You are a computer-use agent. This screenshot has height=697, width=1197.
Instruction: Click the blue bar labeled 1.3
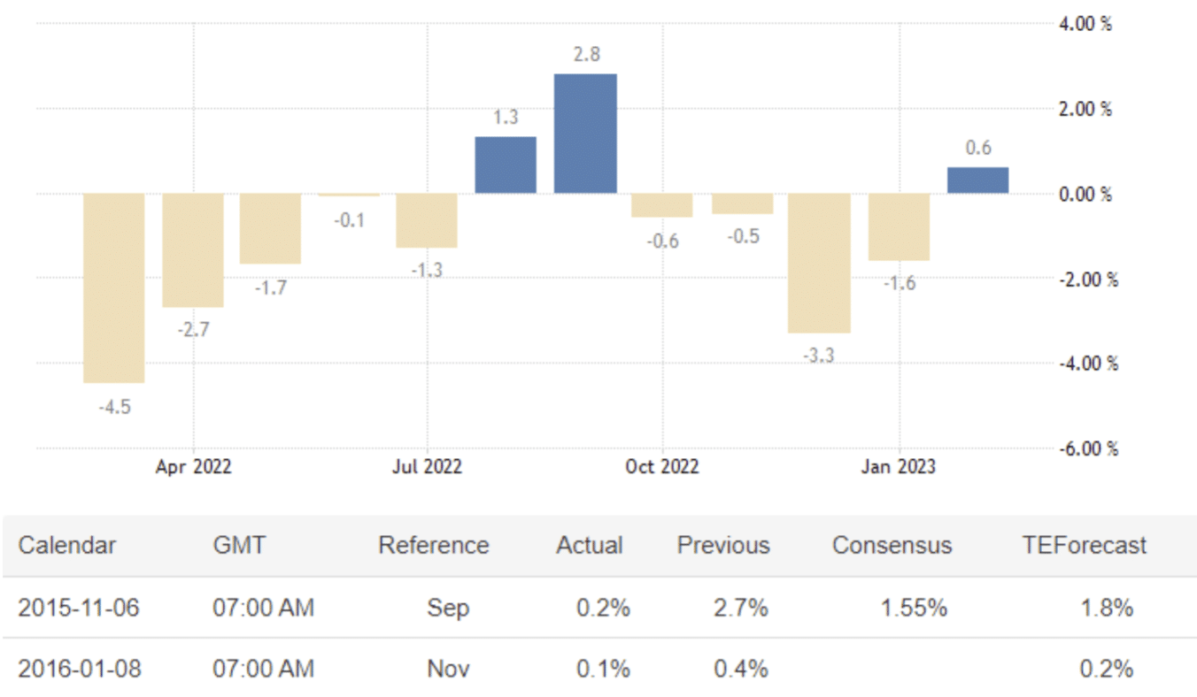[x=506, y=165]
